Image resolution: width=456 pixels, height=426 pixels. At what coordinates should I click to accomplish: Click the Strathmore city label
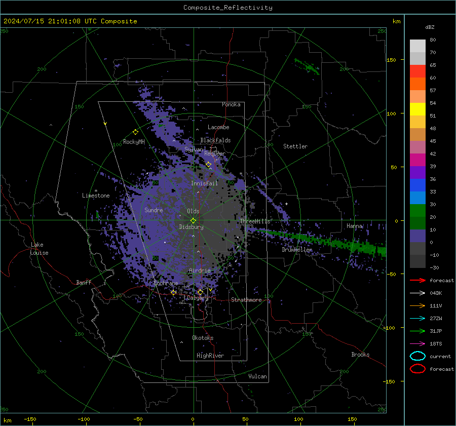click(246, 300)
